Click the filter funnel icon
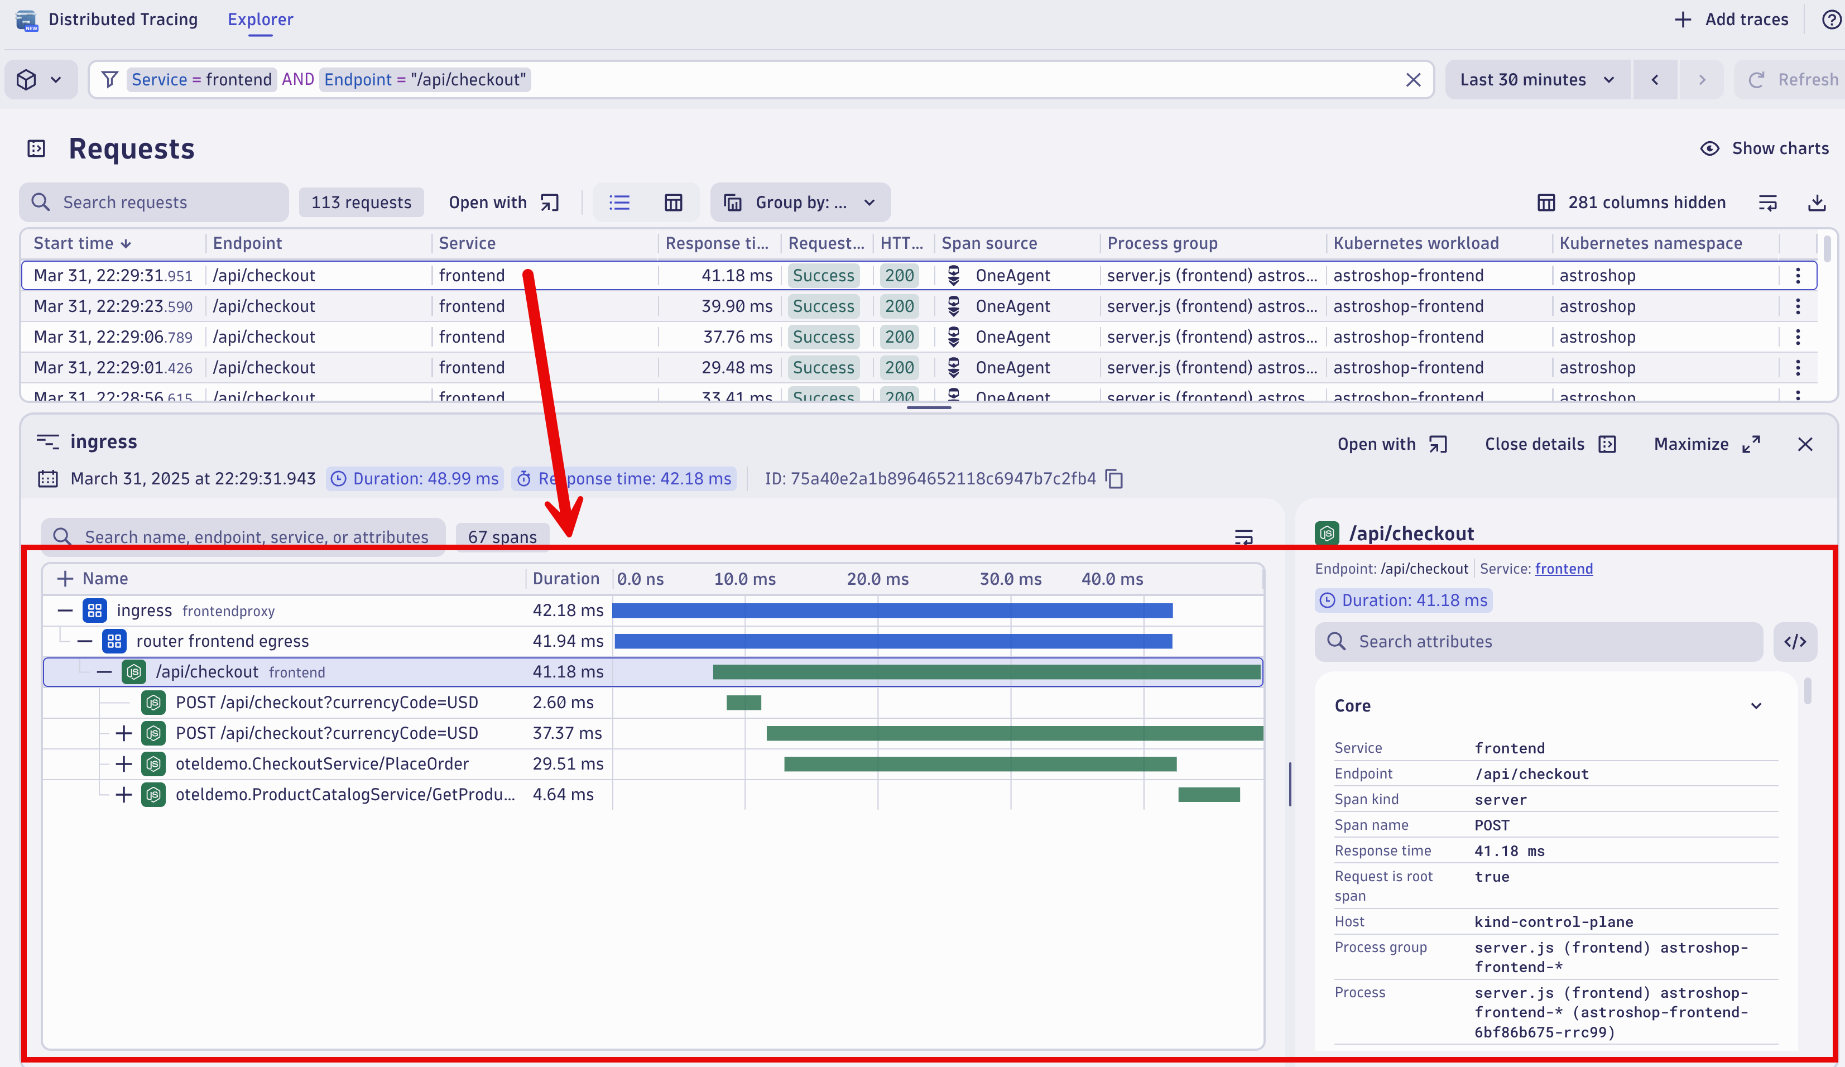Image resolution: width=1845 pixels, height=1067 pixels. point(109,79)
